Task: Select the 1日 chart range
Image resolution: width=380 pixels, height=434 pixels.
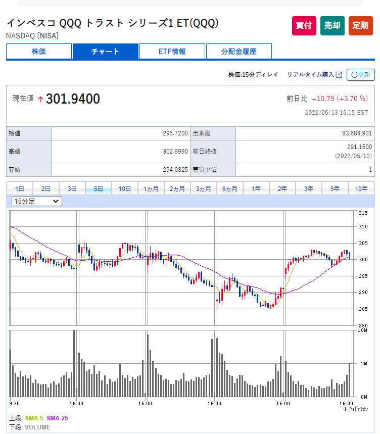Action: point(19,189)
